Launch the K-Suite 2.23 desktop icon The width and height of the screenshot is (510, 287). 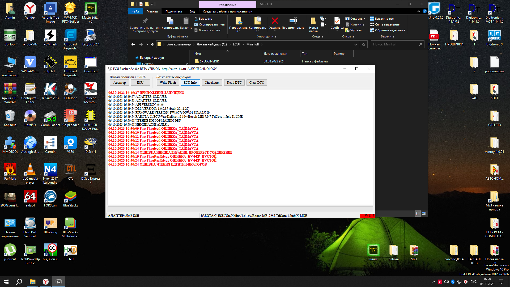point(50,89)
